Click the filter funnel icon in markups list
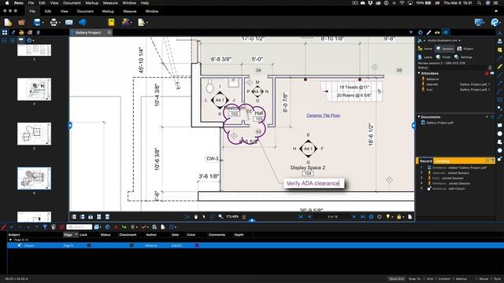This screenshot has width=504, height=283. point(45,227)
